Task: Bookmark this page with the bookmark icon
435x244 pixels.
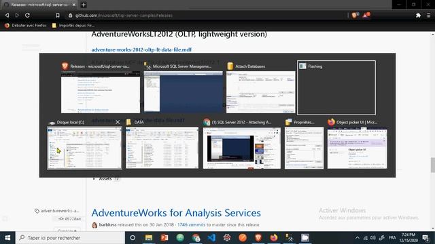Action: (57, 16)
